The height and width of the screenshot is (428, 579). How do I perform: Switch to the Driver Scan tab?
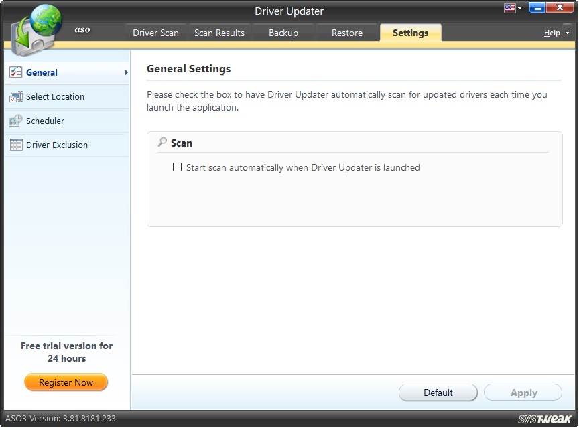tap(155, 32)
